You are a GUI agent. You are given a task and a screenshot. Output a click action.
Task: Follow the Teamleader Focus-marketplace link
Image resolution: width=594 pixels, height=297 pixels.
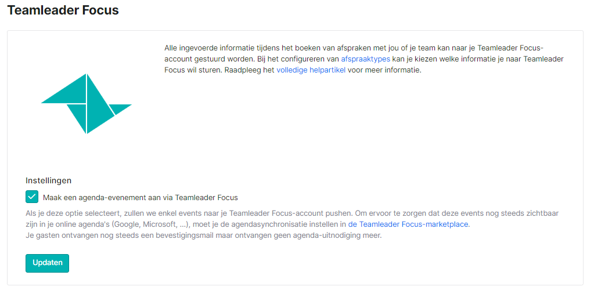pos(408,224)
